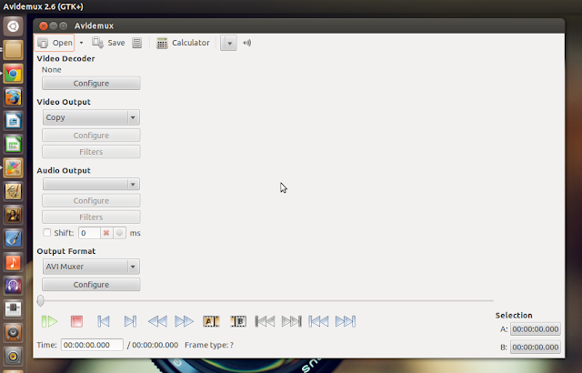Play the video with green play icon

pyautogui.click(x=50, y=321)
